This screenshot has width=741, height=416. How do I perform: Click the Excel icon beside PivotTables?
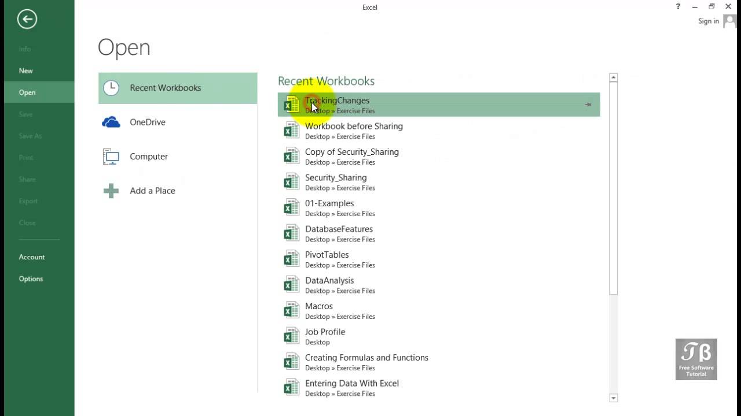[291, 259]
